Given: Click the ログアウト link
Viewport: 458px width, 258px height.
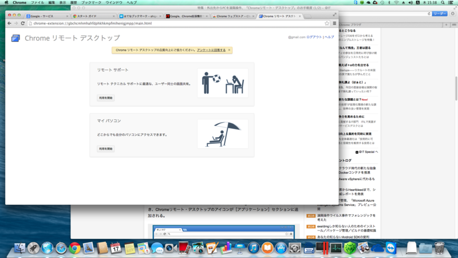Looking at the screenshot, I should pyautogui.click(x=314, y=37).
